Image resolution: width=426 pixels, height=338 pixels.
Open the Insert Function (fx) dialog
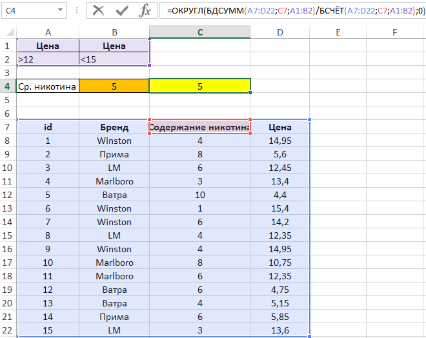click(145, 10)
